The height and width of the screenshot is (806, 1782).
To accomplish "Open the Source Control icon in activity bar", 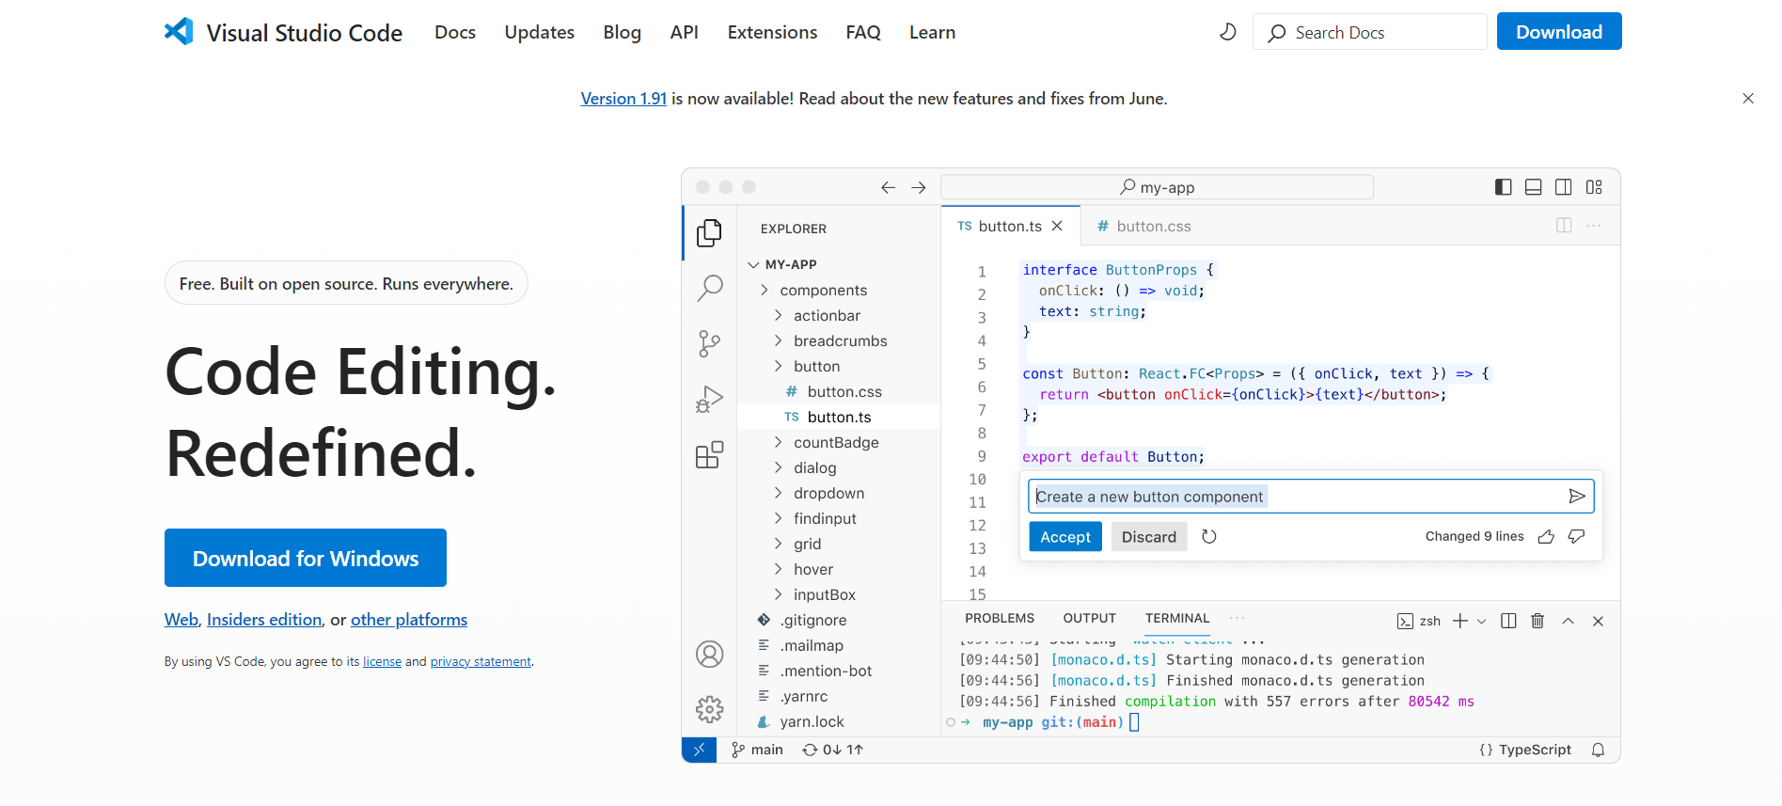I will click(710, 343).
